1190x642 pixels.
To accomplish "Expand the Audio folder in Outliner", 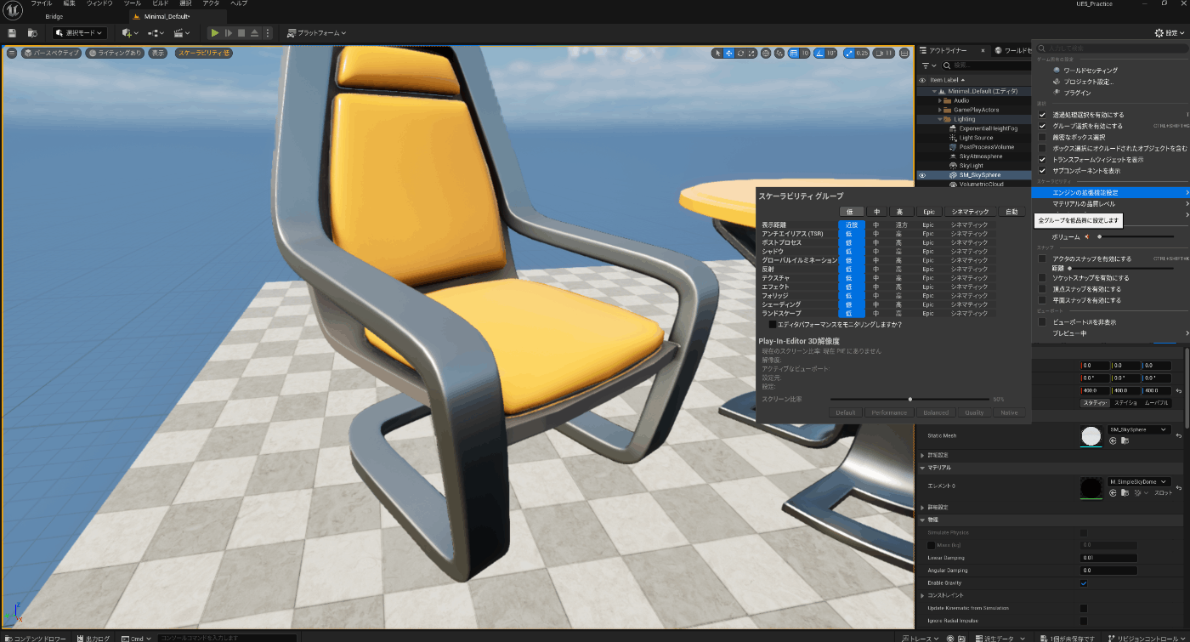I will click(940, 100).
